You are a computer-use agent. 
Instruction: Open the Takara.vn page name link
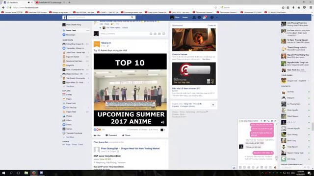[x=106, y=43]
